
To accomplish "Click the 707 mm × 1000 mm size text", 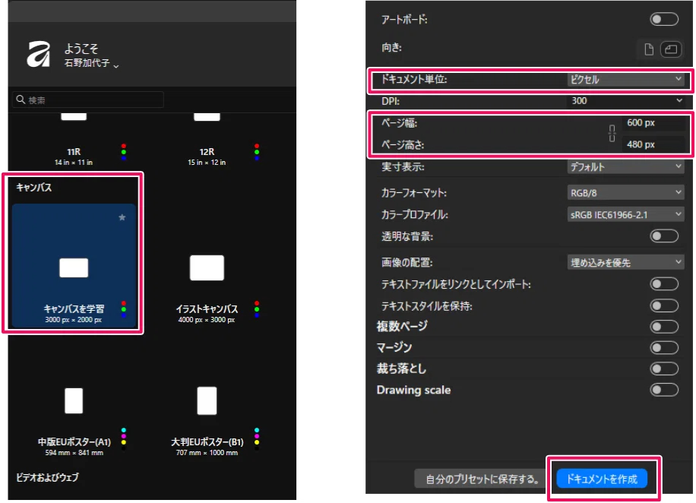I will point(207,453).
